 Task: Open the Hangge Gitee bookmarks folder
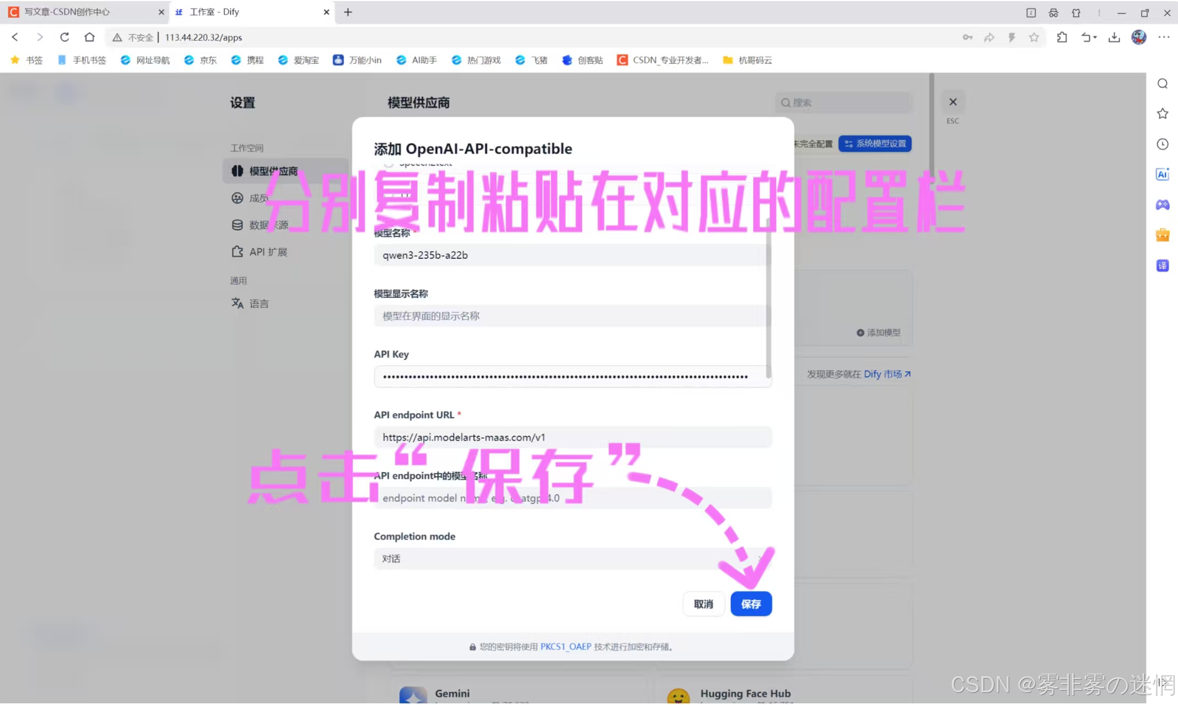[x=747, y=60]
